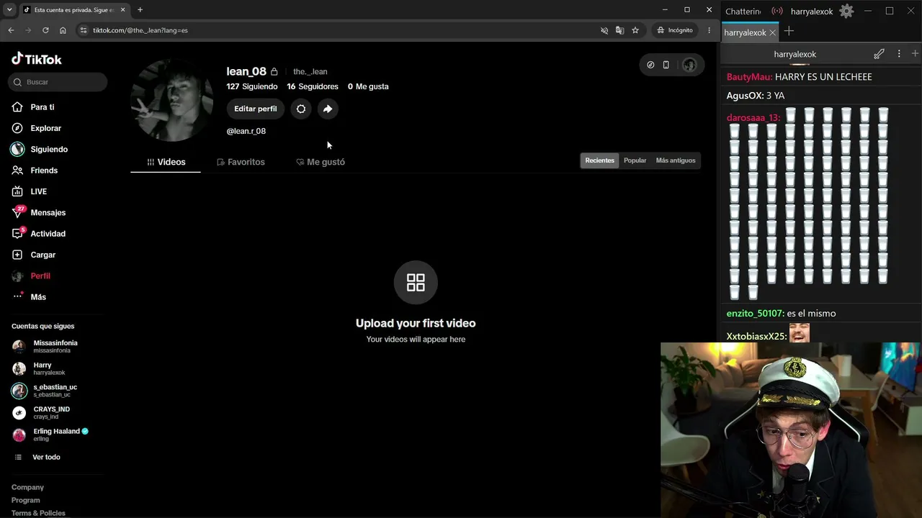Close the 'Esta cuenta es privada' browser tab
Viewport: 922px width, 518px height.
(122, 9)
